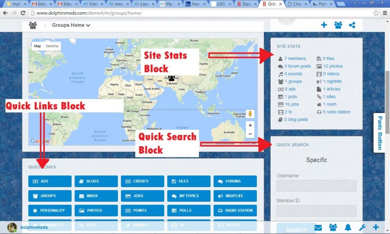
Task: Click the notifications bell icon
Action: (348, 227)
